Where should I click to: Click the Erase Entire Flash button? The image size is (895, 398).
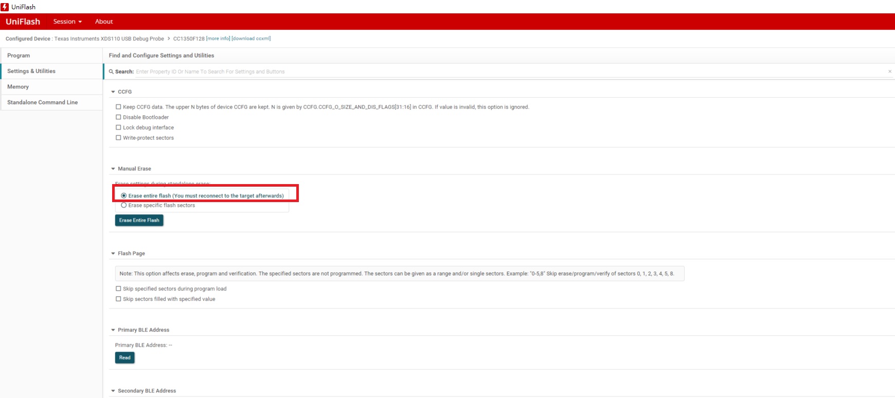point(139,220)
